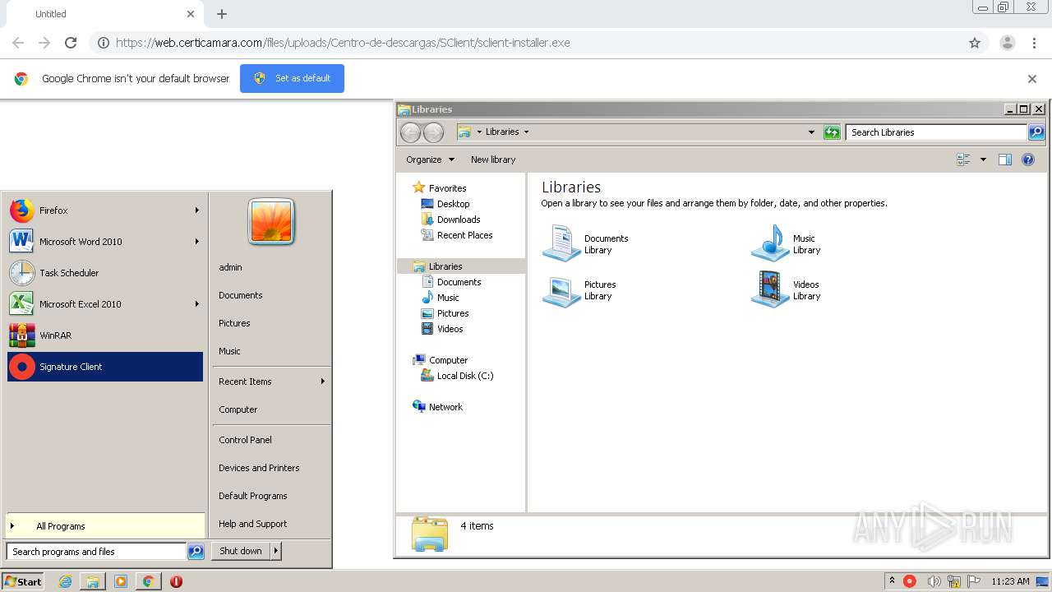Open Default Programs
The height and width of the screenshot is (592, 1052).
point(253,496)
